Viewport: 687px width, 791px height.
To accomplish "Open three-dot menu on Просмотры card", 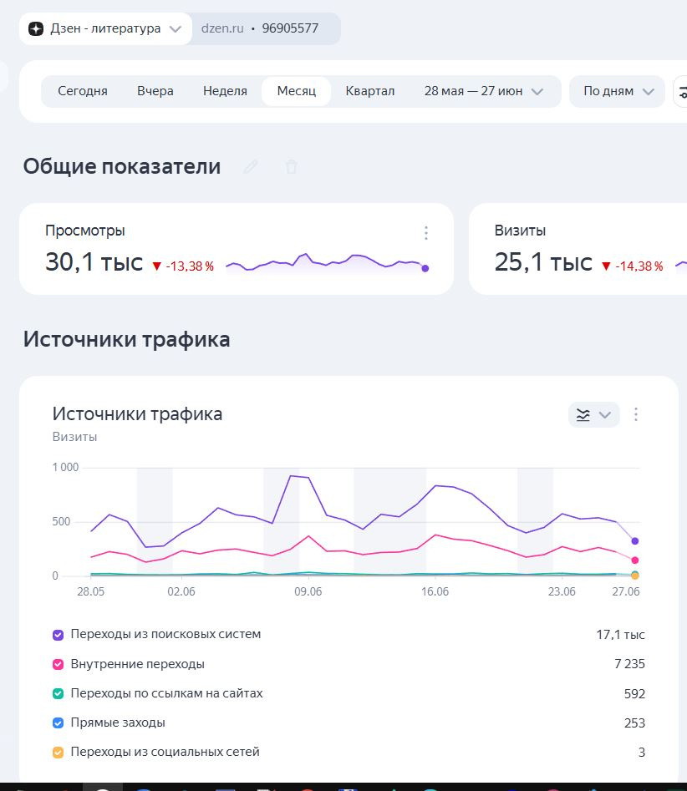I will (x=426, y=233).
